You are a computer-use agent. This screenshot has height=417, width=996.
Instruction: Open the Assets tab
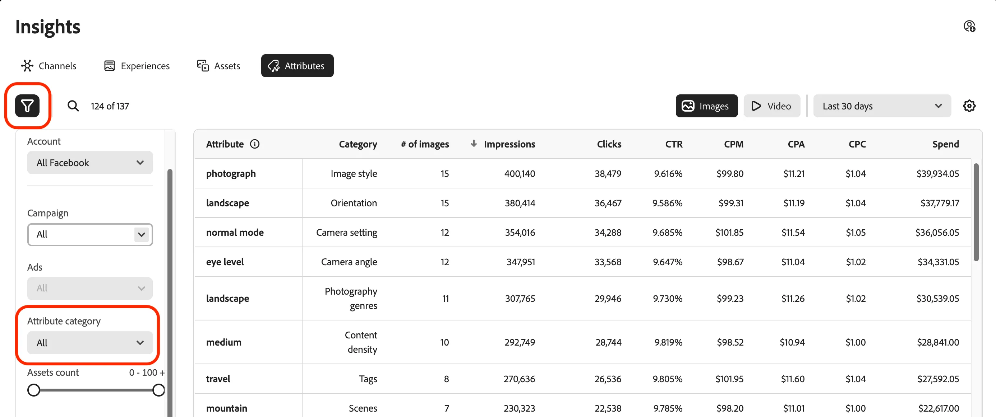pos(218,66)
